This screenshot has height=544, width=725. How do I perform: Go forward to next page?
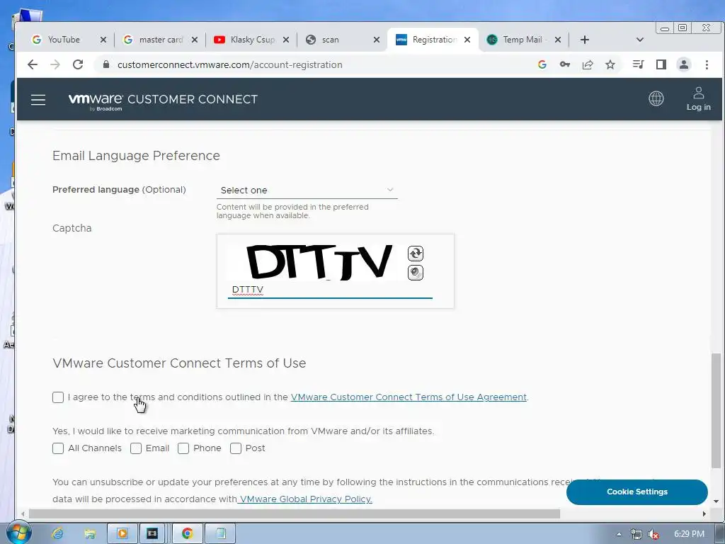(55, 64)
